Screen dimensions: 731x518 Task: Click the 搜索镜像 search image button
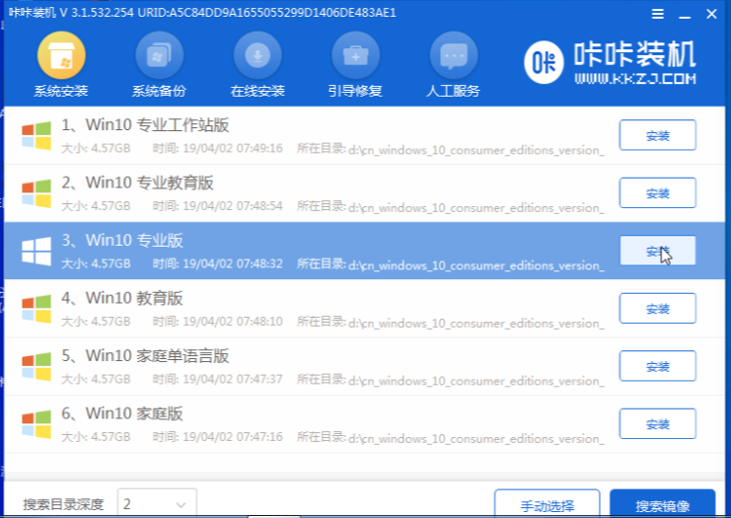click(x=662, y=505)
